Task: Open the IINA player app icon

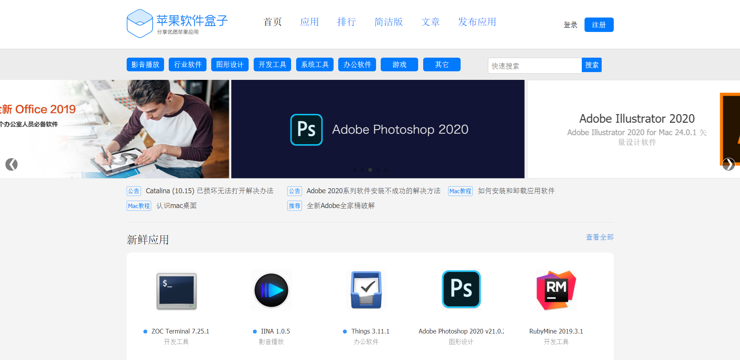Action: pyautogui.click(x=272, y=290)
